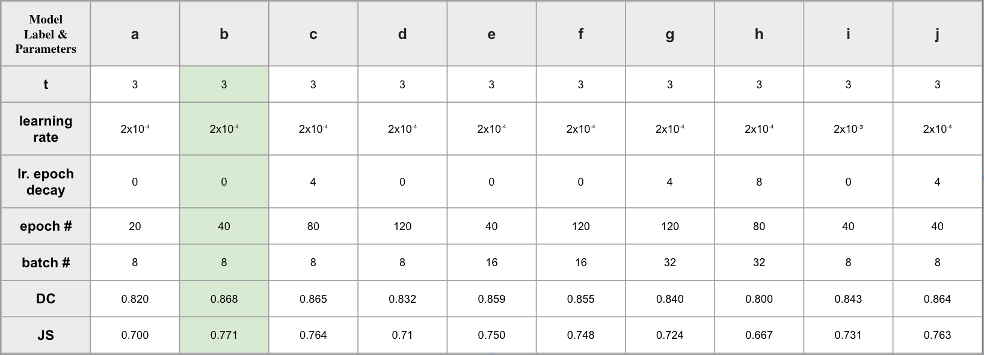Click the 'batch #' row header

[x=46, y=262]
